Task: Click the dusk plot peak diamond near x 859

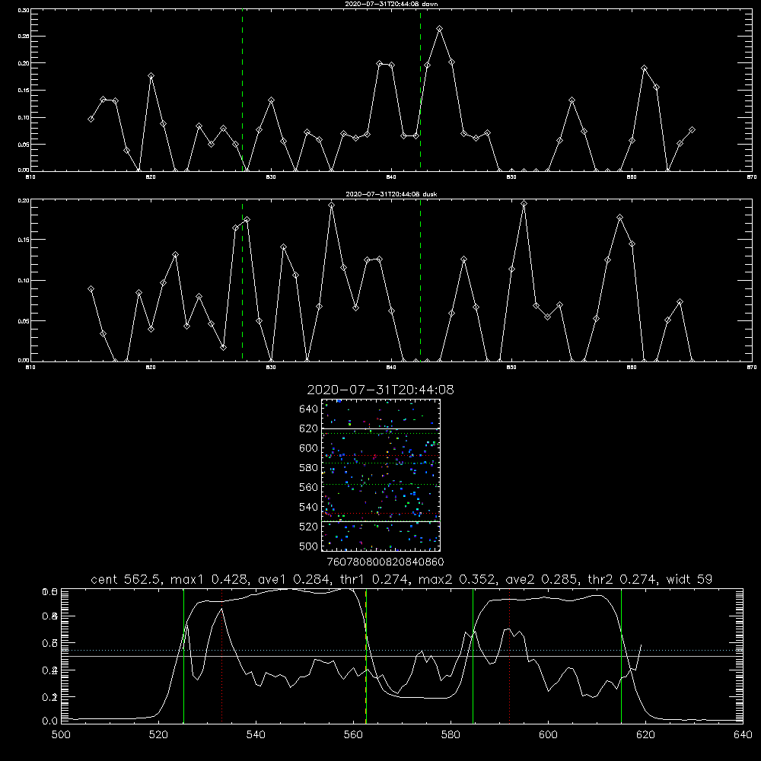Action: (x=619, y=218)
